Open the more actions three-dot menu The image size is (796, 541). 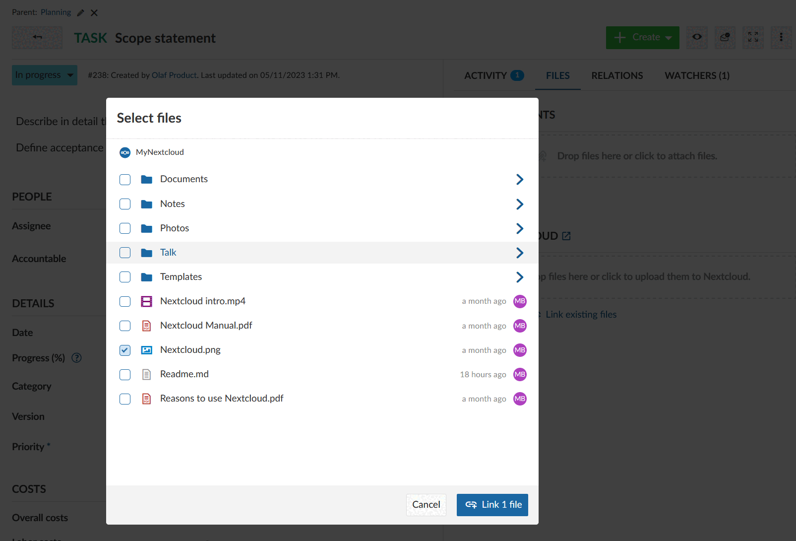click(x=781, y=37)
